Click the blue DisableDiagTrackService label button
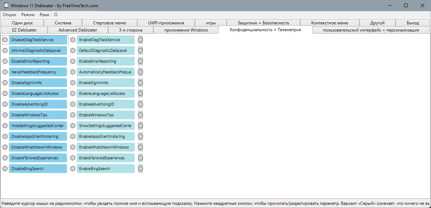431x208 pixels. (x=38, y=40)
